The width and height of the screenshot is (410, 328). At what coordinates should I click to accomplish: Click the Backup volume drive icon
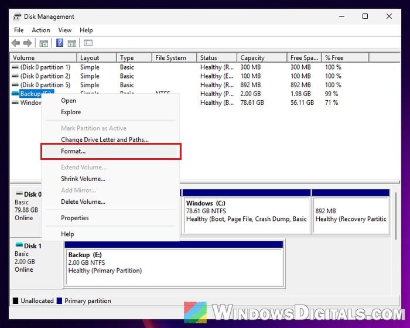pyautogui.click(x=15, y=94)
